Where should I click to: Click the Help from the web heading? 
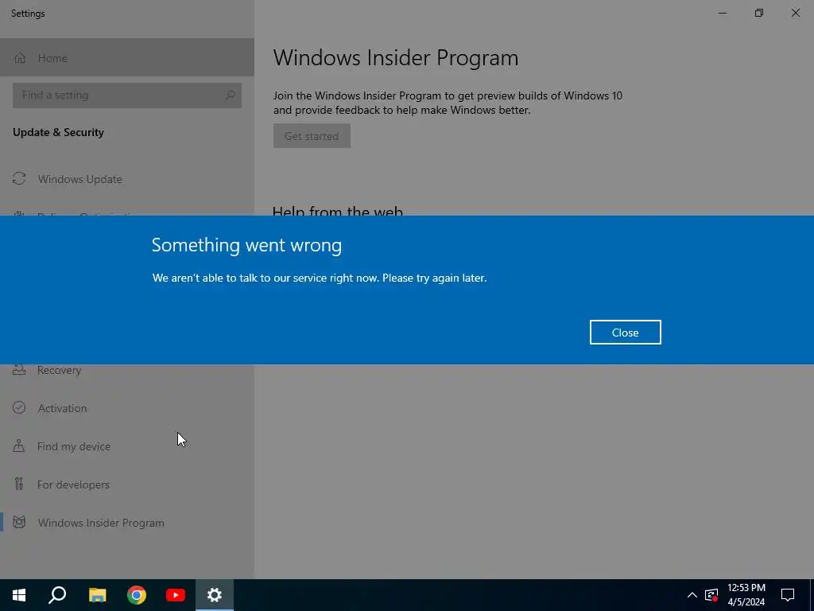[337, 210]
